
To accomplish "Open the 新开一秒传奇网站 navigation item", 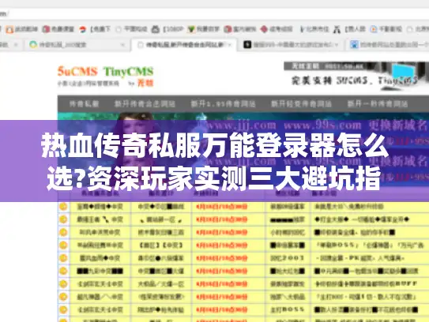I will pyautogui.click(x=378, y=104).
